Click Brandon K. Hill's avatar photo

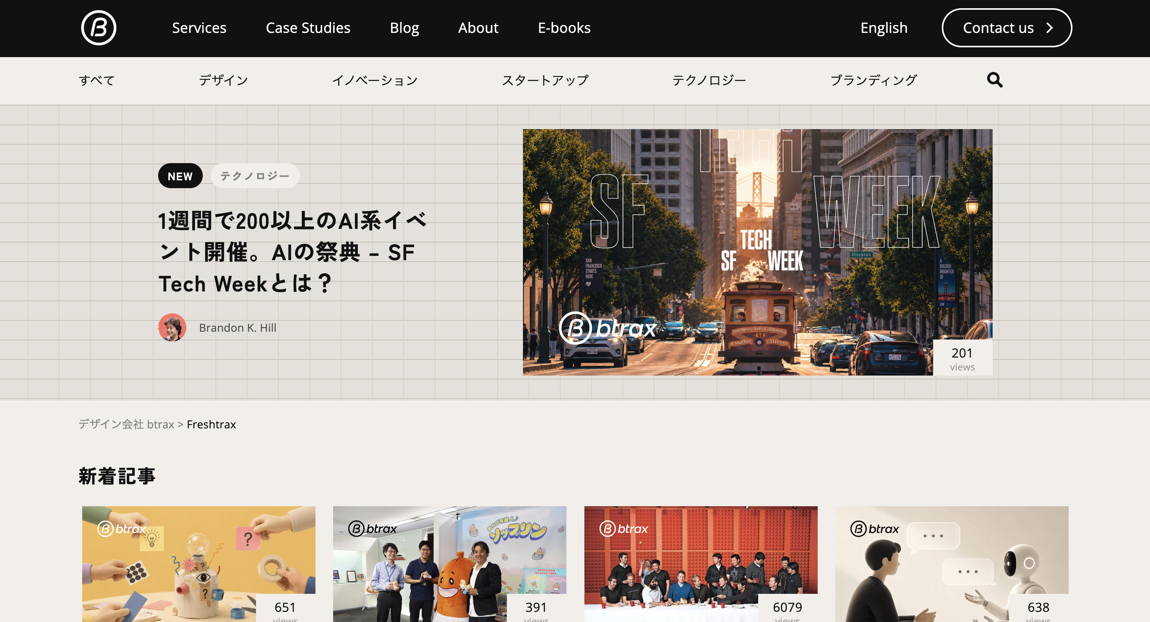[x=172, y=327]
